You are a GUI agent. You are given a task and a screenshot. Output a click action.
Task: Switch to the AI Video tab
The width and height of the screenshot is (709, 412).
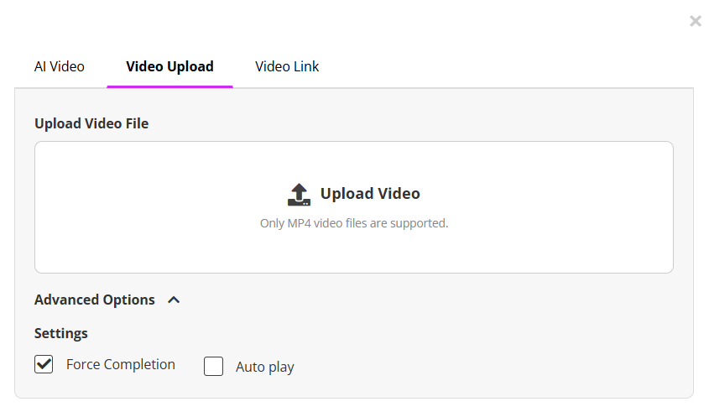click(x=60, y=66)
